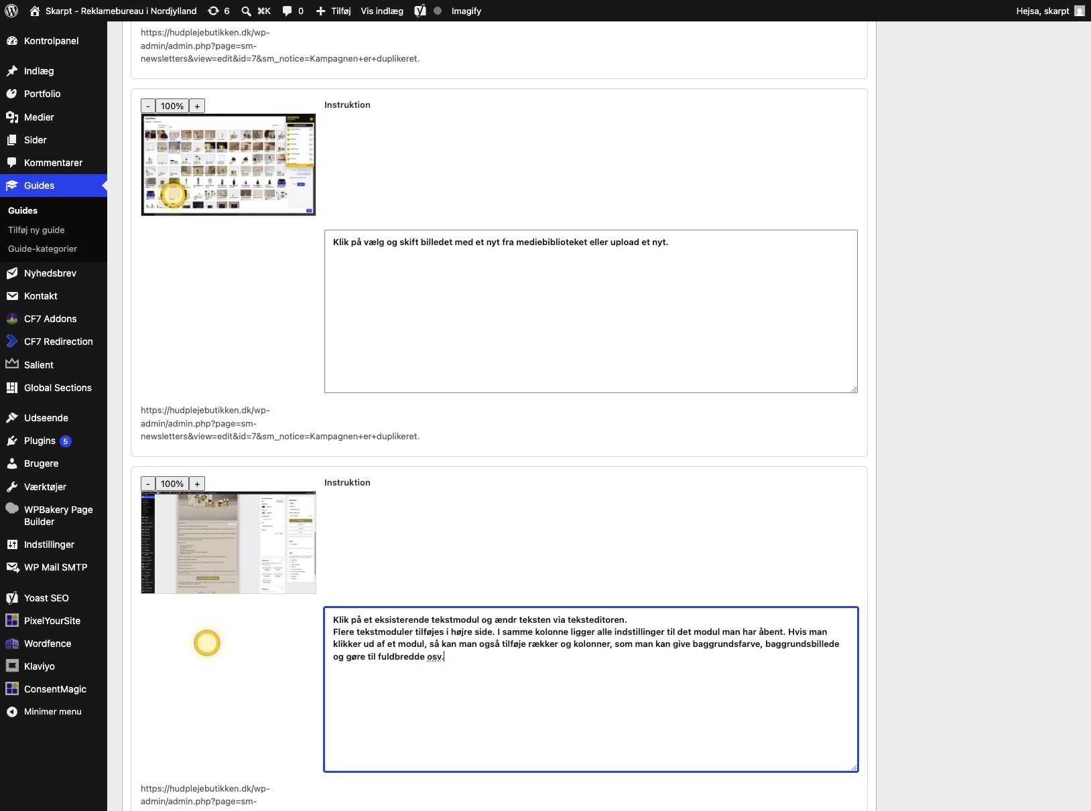Select Tilføj ny guide submenu item
The width and height of the screenshot is (1091, 811).
pos(36,230)
